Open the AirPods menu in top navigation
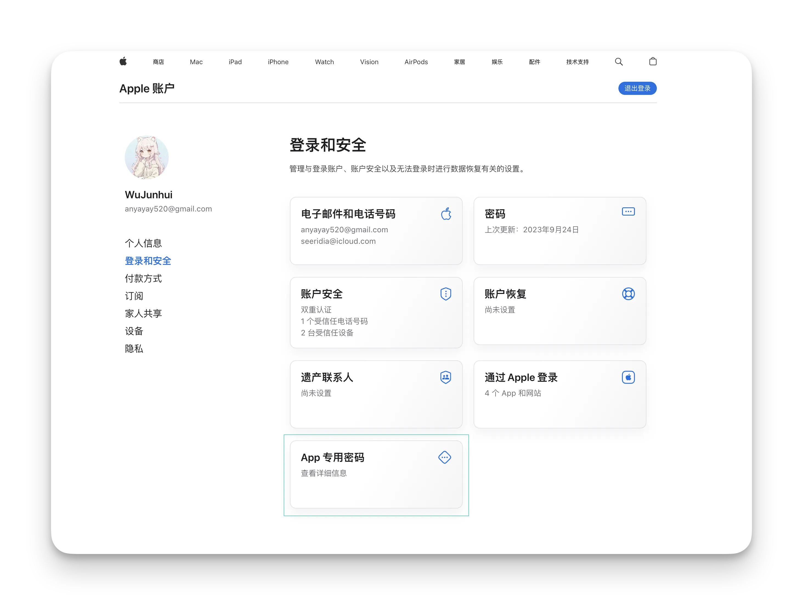Viewport: 803px width, 605px height. 416,62
